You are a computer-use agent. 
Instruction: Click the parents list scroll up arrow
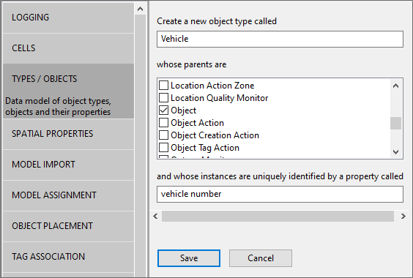coord(395,86)
